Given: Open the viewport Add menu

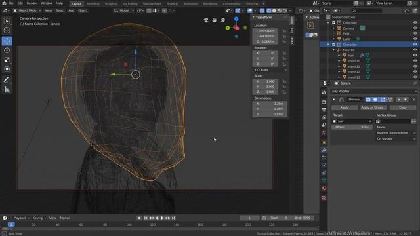Looking at the screenshot, I should [x=72, y=10].
